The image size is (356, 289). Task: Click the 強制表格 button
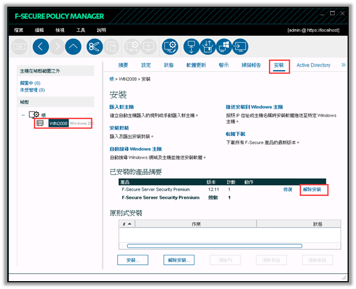tap(317, 260)
